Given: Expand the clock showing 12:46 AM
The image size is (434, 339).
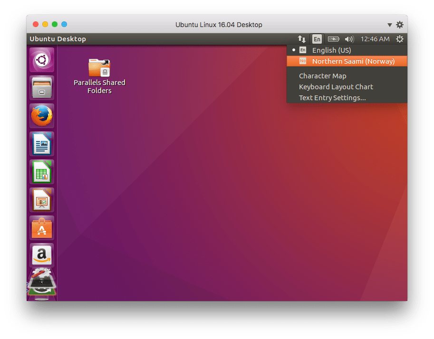Looking at the screenshot, I should [375, 39].
